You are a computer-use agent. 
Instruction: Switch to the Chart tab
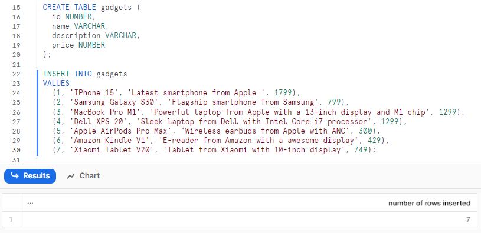click(x=83, y=176)
